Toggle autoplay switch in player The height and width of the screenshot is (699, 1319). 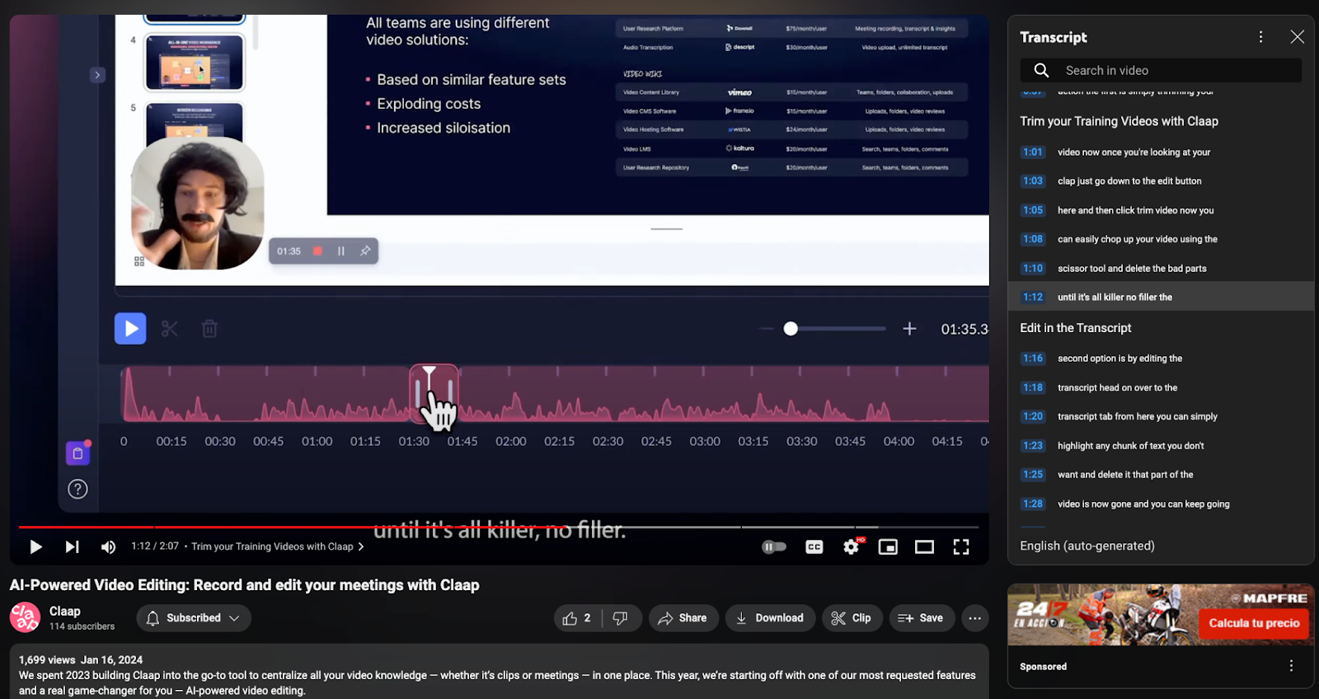(x=773, y=547)
